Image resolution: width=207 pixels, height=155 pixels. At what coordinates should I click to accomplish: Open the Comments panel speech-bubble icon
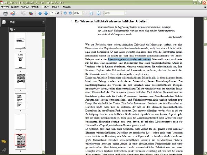coord(4,142)
